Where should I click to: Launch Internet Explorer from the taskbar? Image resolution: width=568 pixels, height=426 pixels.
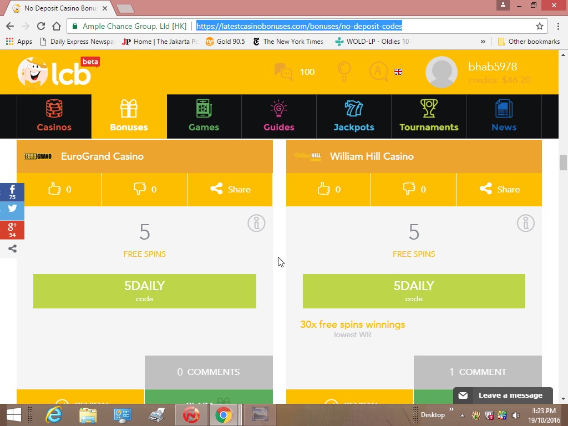pos(54,415)
